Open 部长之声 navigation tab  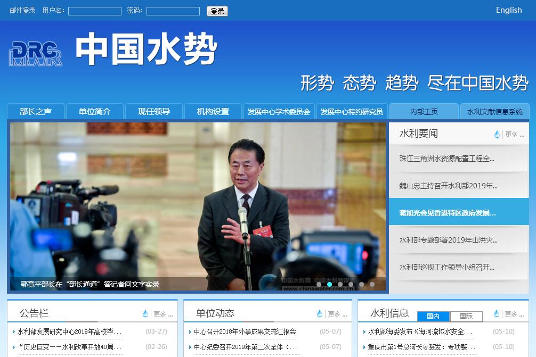pyautogui.click(x=36, y=112)
